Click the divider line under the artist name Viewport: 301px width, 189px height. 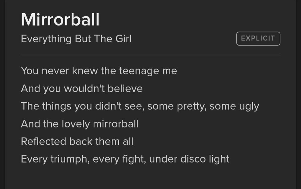point(150,55)
